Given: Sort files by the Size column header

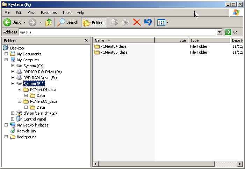Looking at the screenshot, I should pos(172,40).
